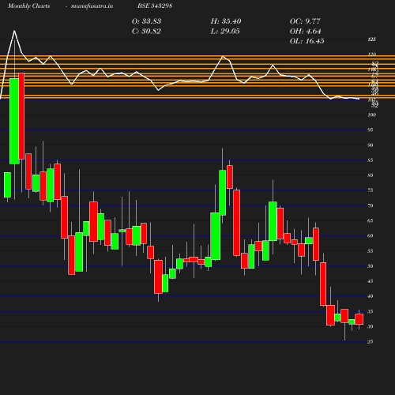
Task: Click the 50 price axis label
Action: coord(371,266)
